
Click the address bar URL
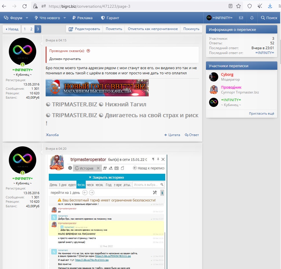(x=89, y=6)
